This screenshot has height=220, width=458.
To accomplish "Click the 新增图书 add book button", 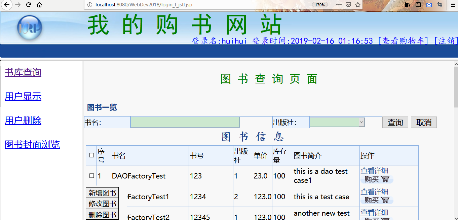I will [102, 193].
